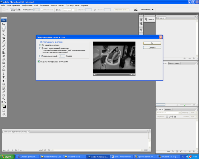Select the Sponge tool
Viewport: 199px width, 159px height.
click(x=3, y=70)
